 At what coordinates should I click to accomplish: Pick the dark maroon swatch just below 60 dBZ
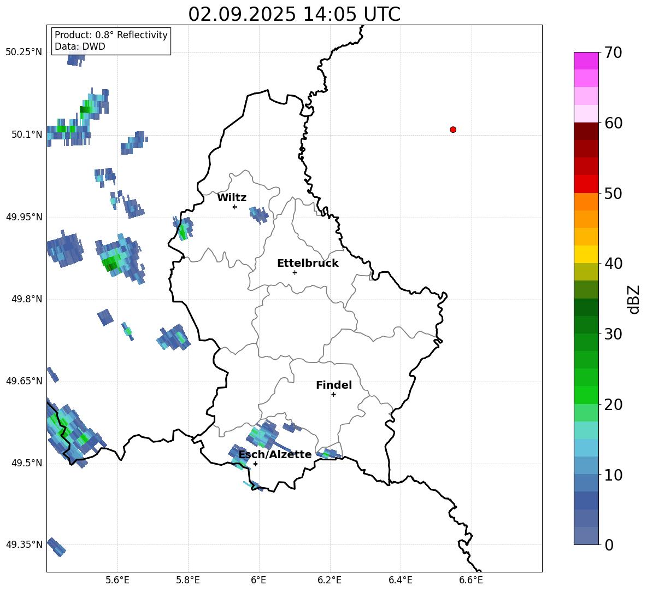(586, 131)
